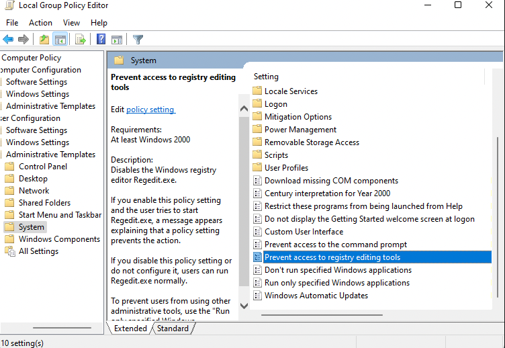Click the Locale Services folder icon
Image resolution: width=505 pixels, height=348 pixels.
click(257, 91)
